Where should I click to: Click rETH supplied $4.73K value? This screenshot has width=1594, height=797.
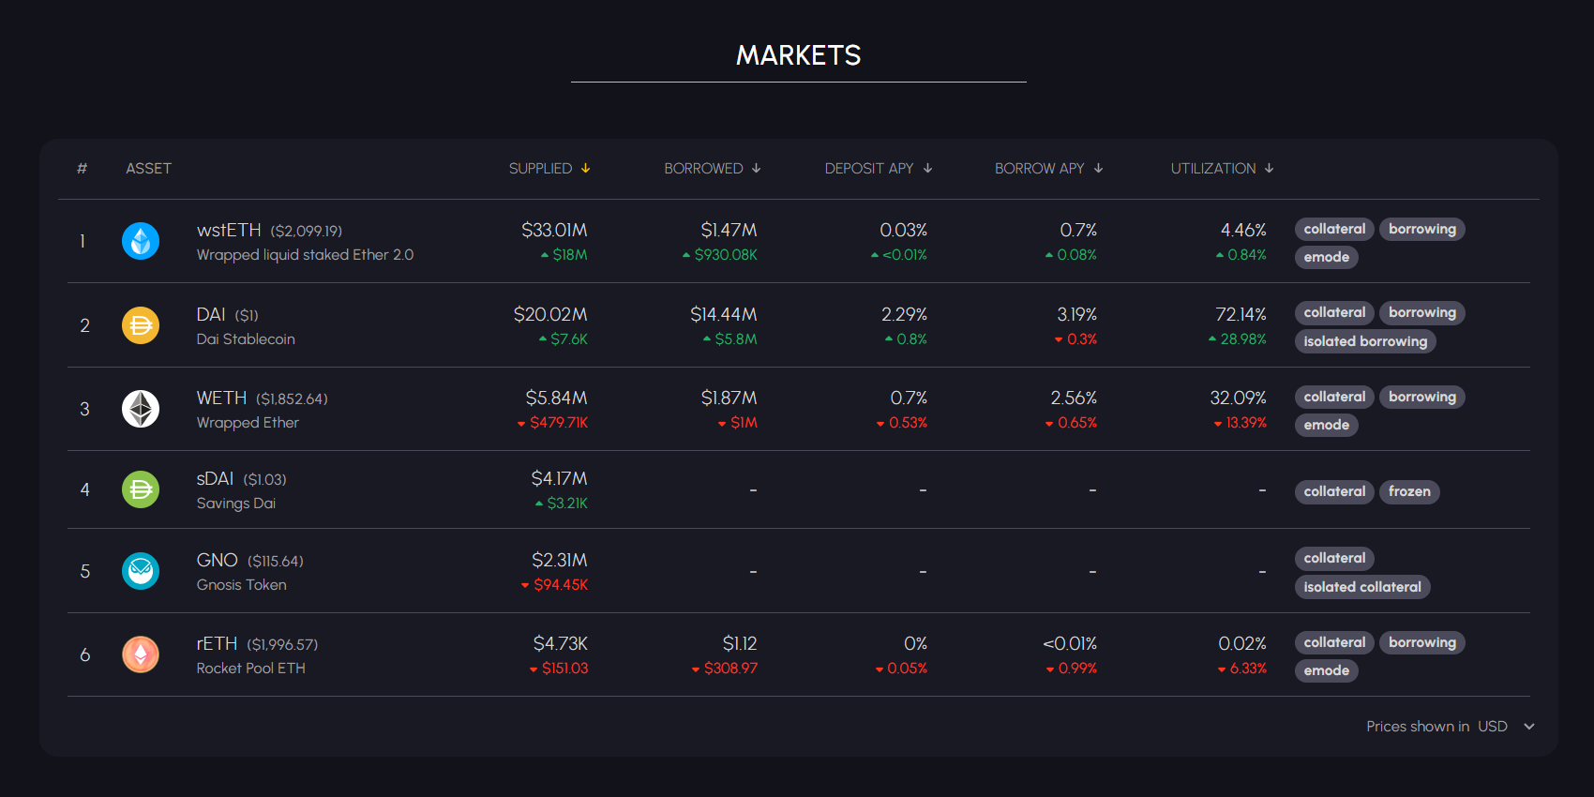tap(561, 643)
